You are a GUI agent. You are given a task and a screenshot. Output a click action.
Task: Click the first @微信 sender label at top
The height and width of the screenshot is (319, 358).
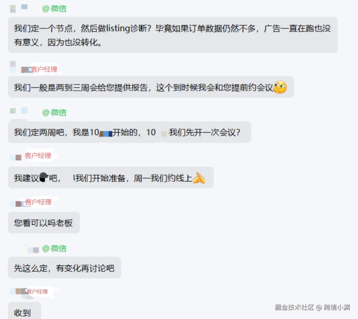(x=54, y=9)
